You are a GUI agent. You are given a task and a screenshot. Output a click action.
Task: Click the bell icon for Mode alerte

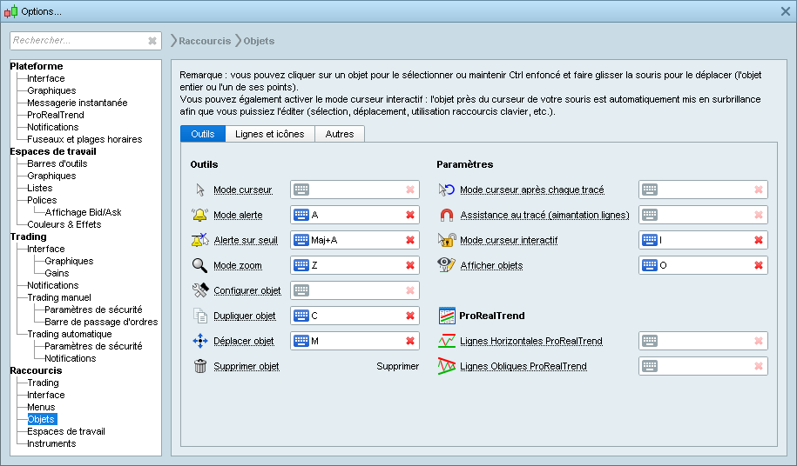click(x=199, y=215)
